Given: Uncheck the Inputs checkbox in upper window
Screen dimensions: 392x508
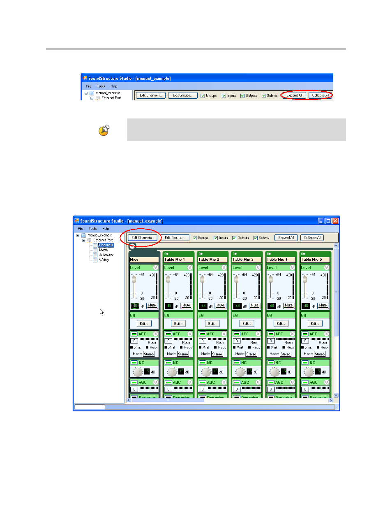Looking at the screenshot, I should 224,96.
